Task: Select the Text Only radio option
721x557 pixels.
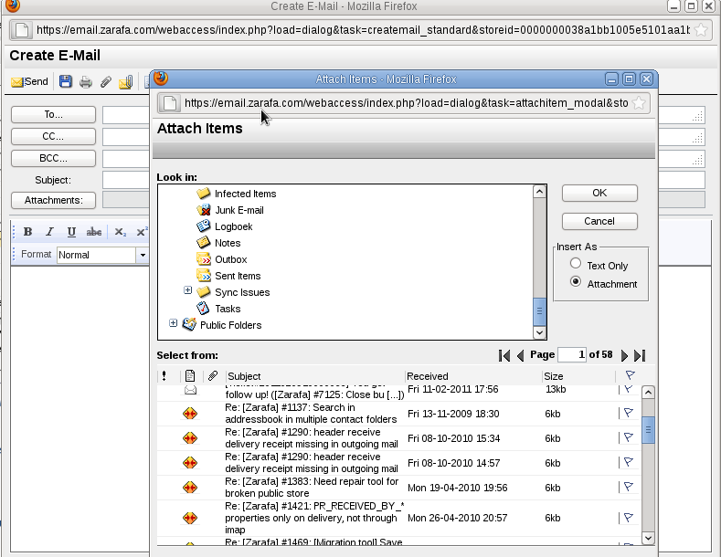Action: click(576, 264)
